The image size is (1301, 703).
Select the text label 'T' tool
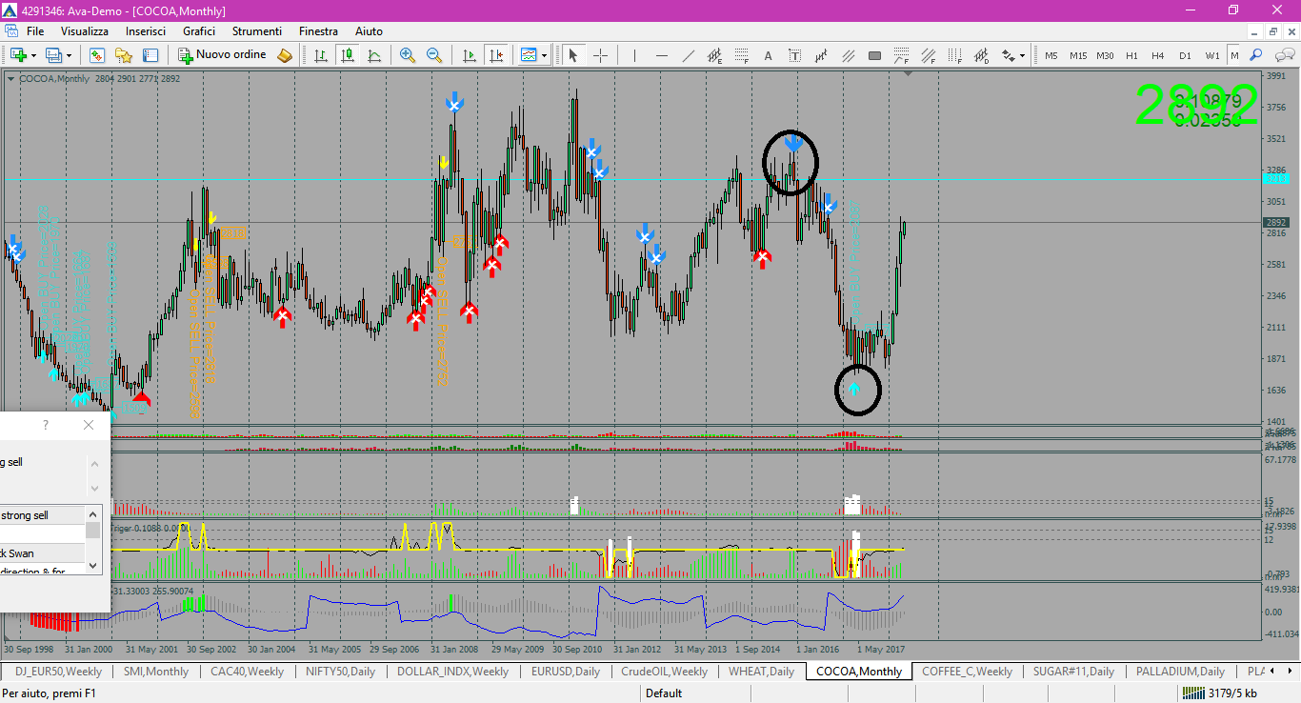tap(794, 55)
